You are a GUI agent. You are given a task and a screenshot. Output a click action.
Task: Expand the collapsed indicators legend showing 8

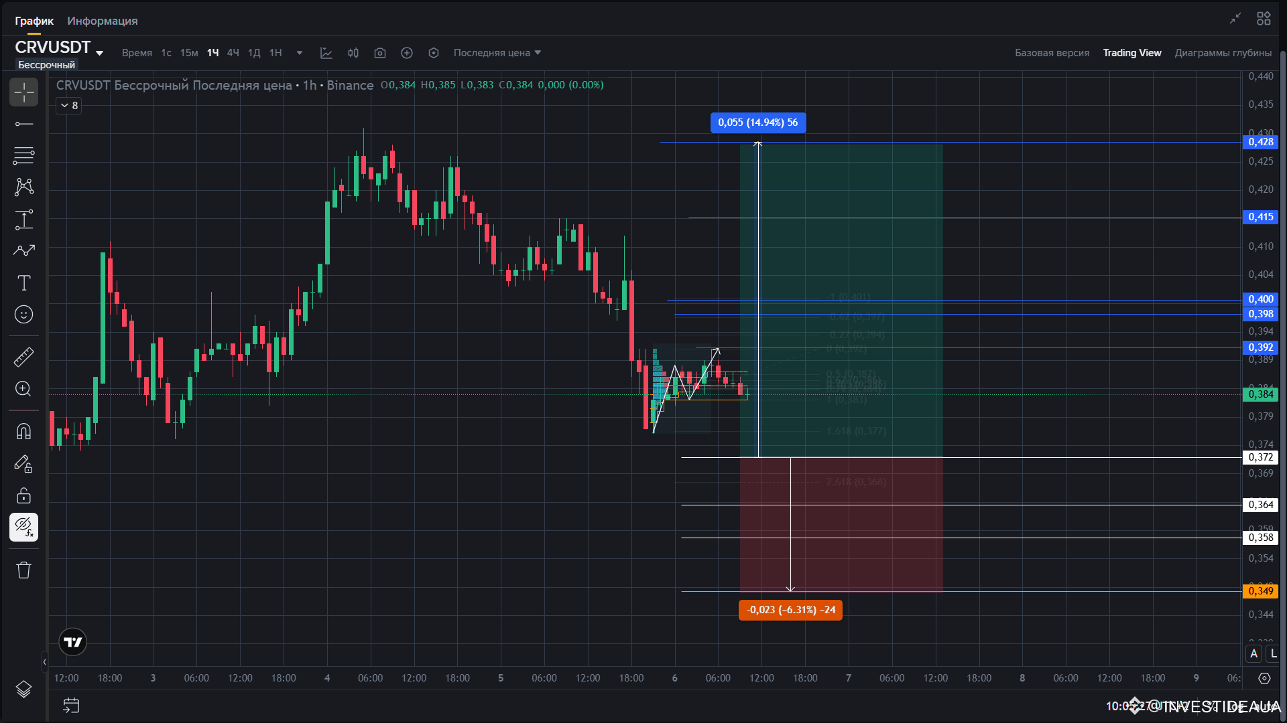click(x=68, y=106)
